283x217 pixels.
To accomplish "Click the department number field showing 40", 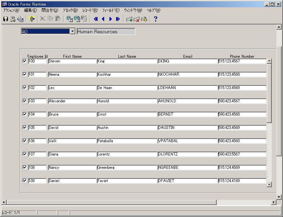I will click(45, 32).
